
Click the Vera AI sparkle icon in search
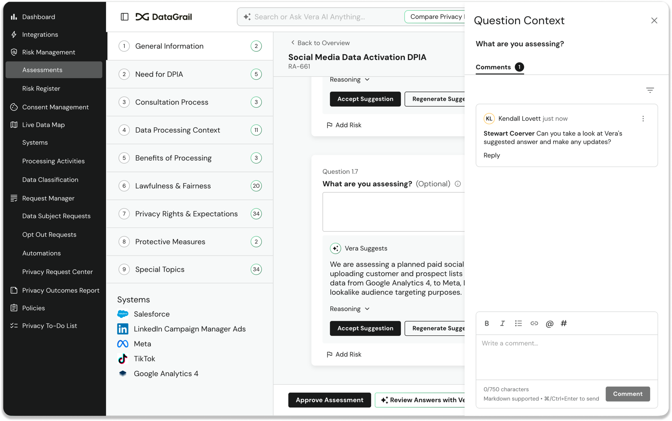247,17
